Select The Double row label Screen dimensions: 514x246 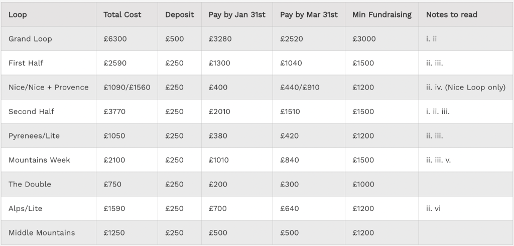tap(30, 184)
